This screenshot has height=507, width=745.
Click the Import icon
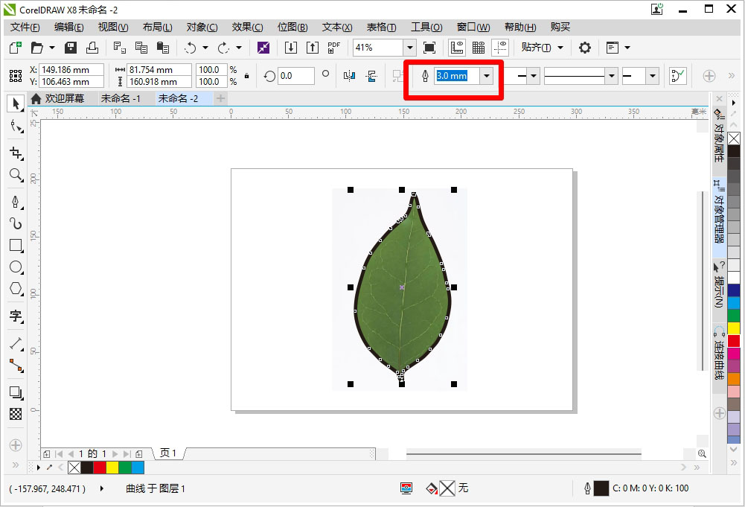coord(291,48)
